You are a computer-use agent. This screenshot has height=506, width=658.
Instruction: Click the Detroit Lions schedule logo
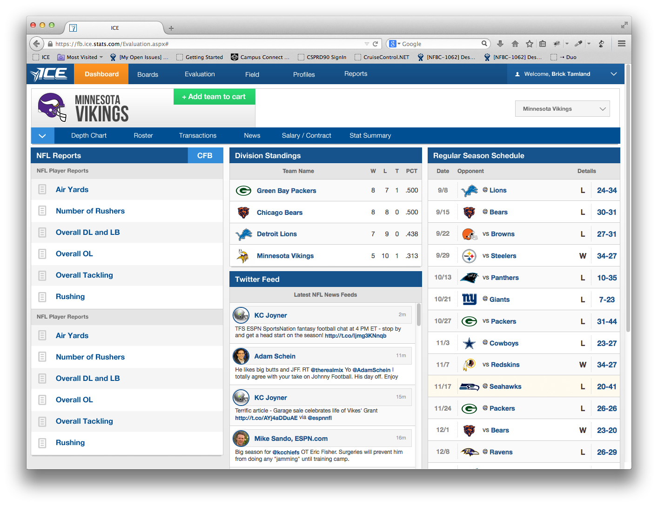point(469,191)
